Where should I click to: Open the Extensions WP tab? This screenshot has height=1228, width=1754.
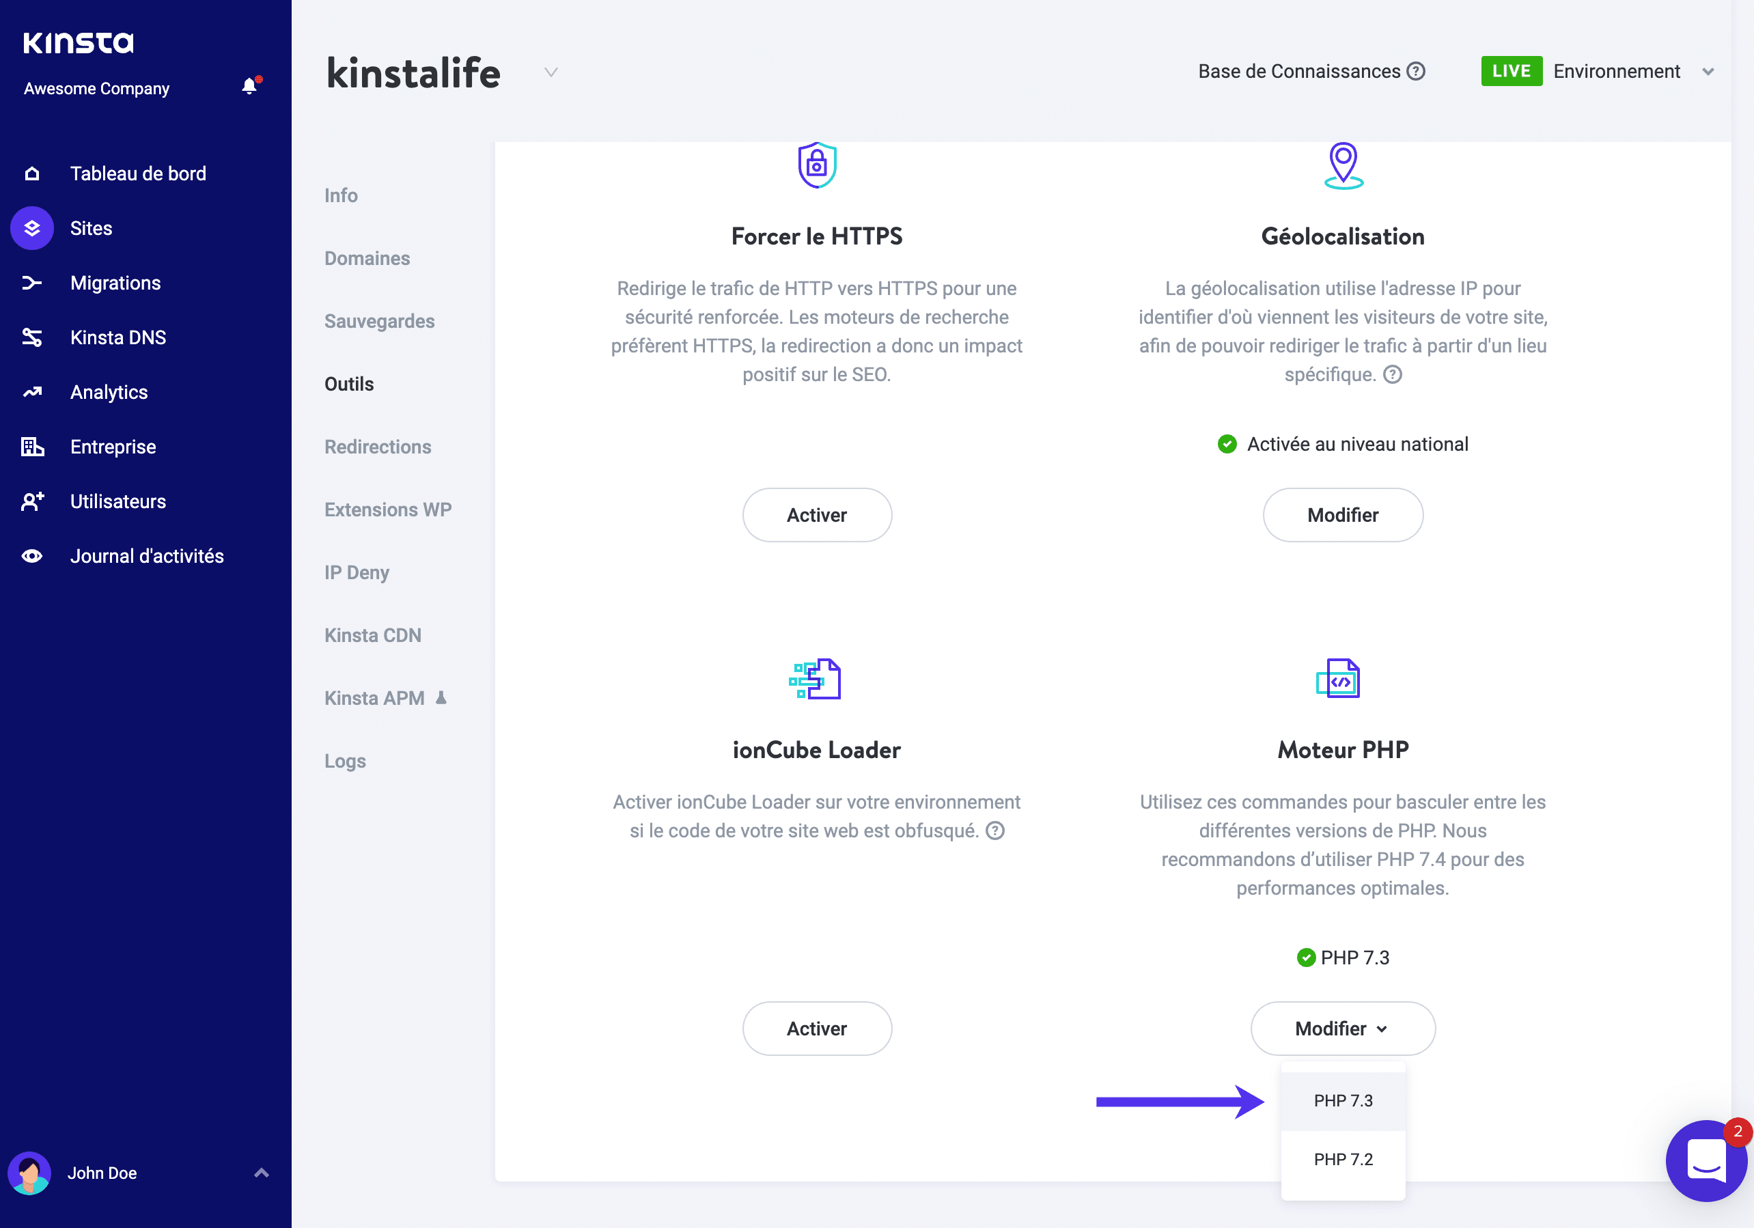(388, 510)
